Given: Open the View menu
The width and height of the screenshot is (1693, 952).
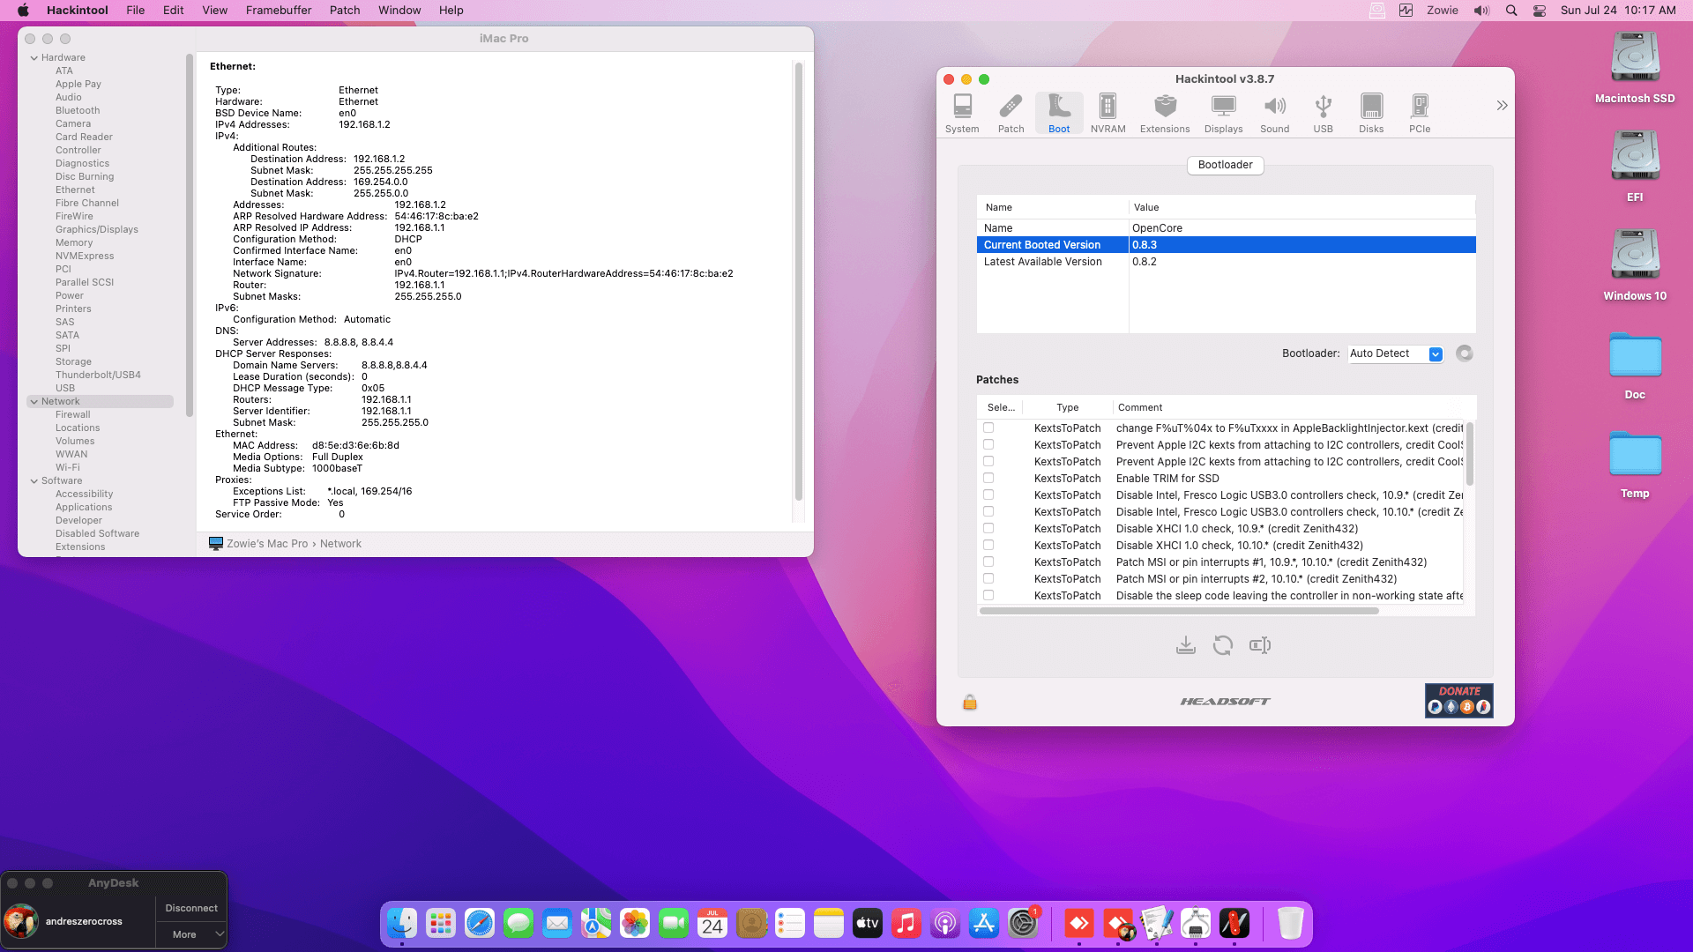Looking at the screenshot, I should (214, 11).
